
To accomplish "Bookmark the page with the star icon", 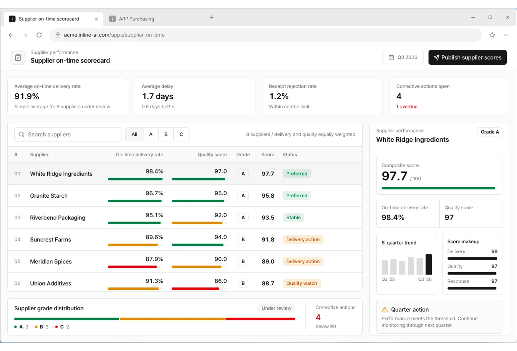I will pos(492,35).
